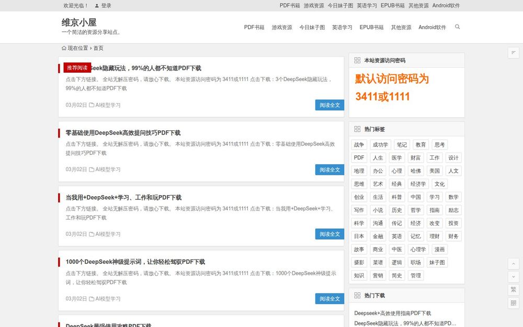The width and height of the screenshot is (523, 327).
Task: Click the scroll-to-bottom arrow button
Action: [x=514, y=277]
